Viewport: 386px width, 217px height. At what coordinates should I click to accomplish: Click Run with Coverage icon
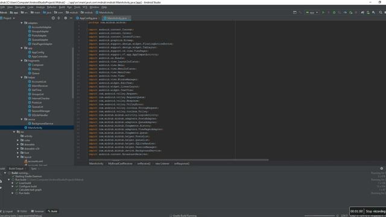pos(340,12)
